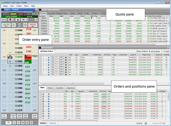
Task: Open the DAY duration dropdown
Action: click(x=4, y=20)
